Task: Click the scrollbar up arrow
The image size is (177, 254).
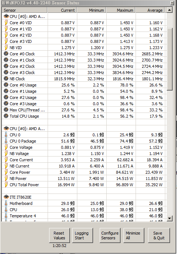Action: click(x=169, y=10)
